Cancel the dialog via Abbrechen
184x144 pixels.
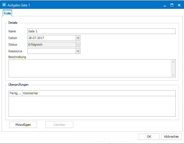tap(171, 137)
